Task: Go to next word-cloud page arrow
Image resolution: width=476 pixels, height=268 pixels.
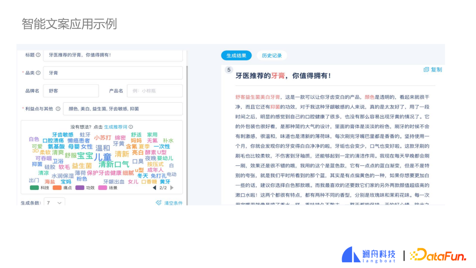Action: pyautogui.click(x=172, y=188)
